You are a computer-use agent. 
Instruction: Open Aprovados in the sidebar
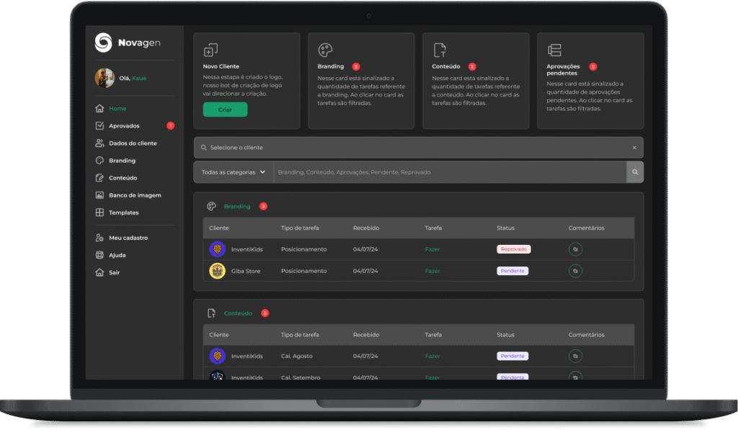[124, 126]
